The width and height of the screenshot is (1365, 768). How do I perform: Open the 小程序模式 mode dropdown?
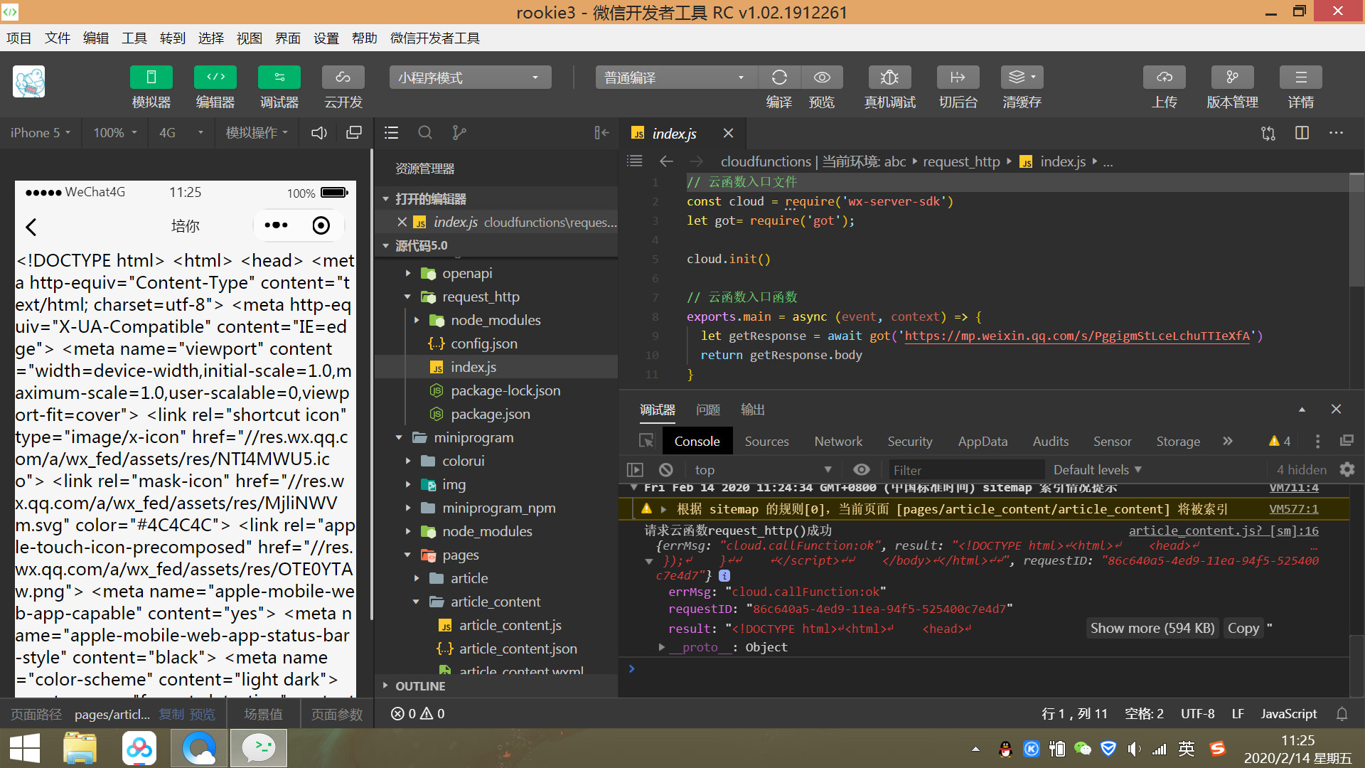(470, 78)
